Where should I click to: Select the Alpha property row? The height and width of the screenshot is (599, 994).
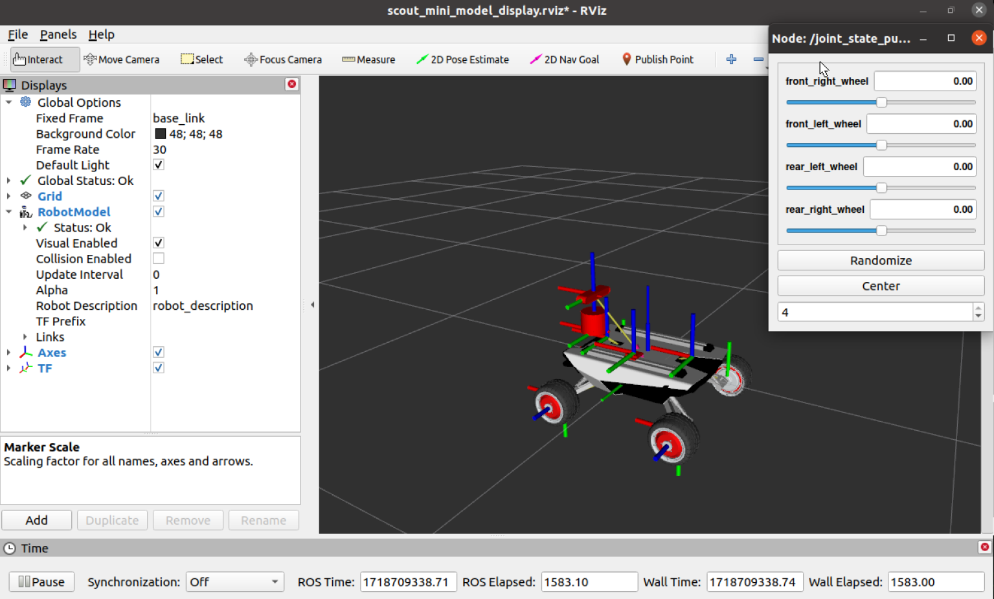point(150,290)
